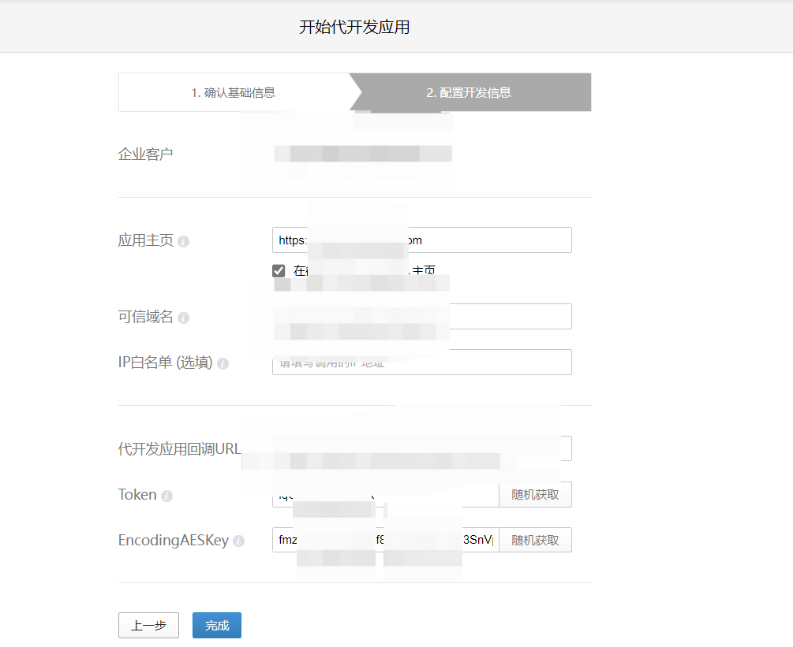793x647 pixels.
Task: Click the help icon next to 可信域名
Action: (184, 318)
